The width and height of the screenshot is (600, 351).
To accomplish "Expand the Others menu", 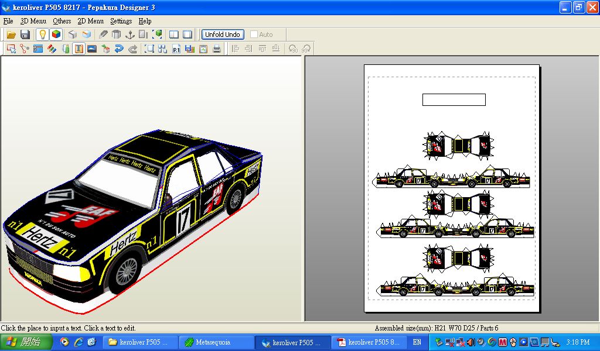I will tap(62, 21).
